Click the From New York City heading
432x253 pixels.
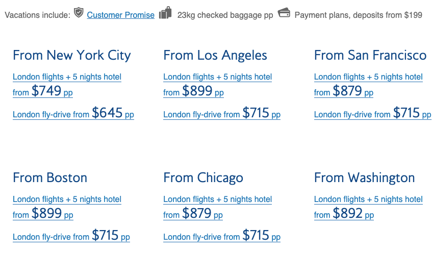tap(71, 56)
